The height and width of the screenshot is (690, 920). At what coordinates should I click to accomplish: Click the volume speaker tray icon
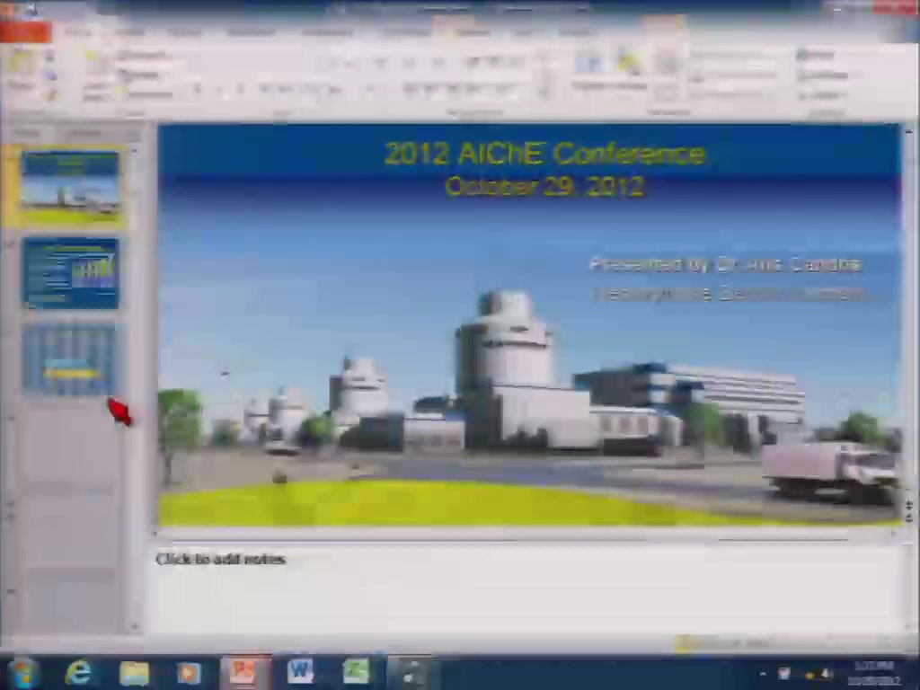[x=827, y=674]
